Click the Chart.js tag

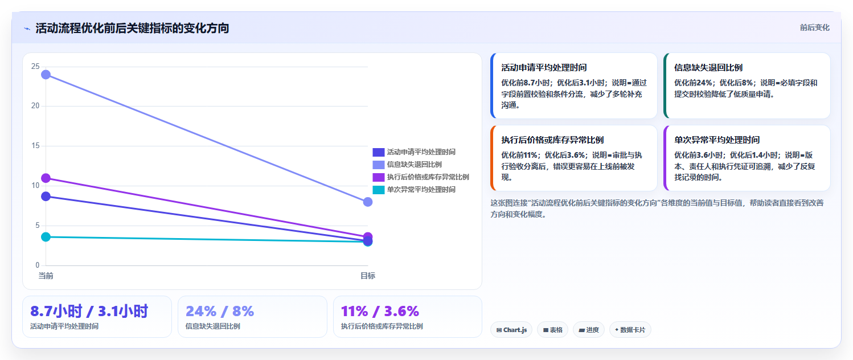511,330
